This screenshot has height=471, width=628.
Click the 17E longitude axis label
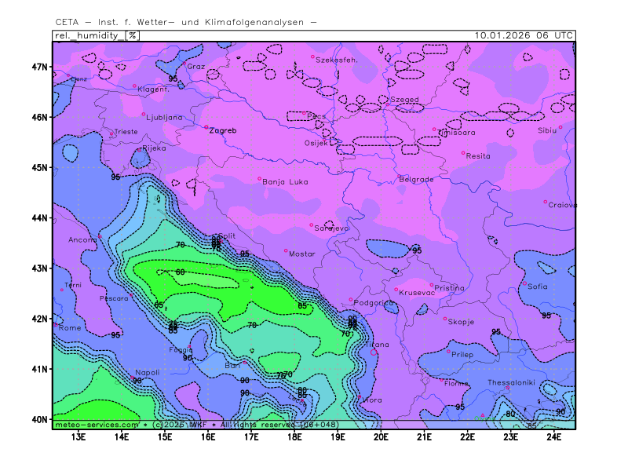tap(251, 436)
